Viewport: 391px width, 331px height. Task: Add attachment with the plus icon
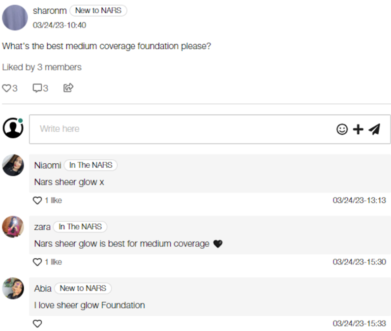pos(359,129)
